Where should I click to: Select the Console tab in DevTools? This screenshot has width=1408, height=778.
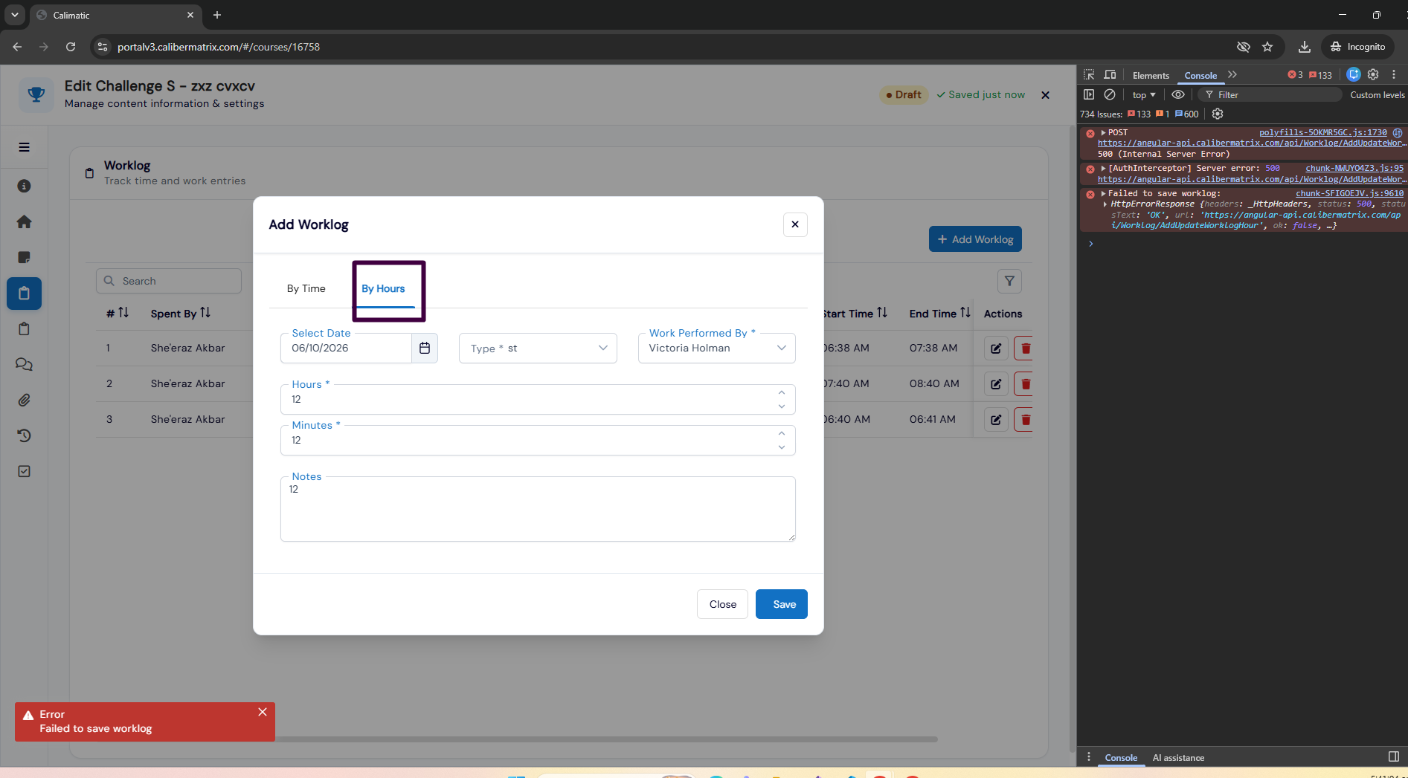click(x=1200, y=76)
